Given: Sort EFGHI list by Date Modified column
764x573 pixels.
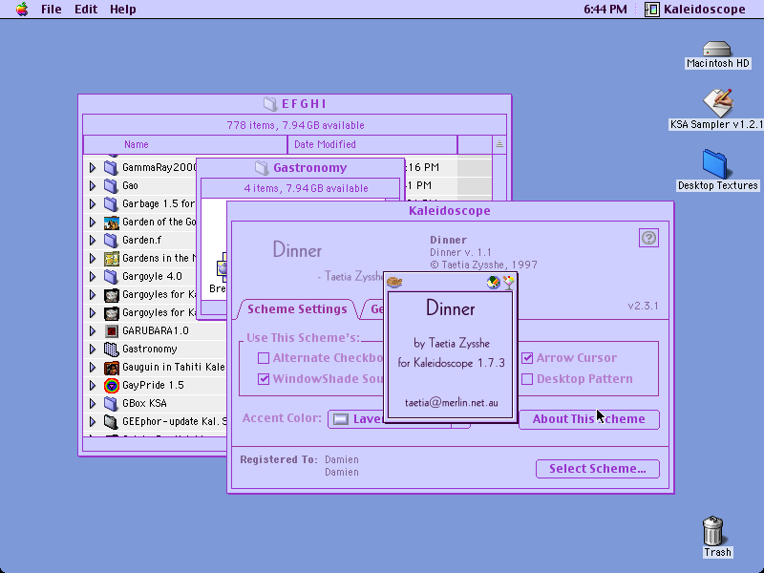Looking at the screenshot, I should click(372, 144).
